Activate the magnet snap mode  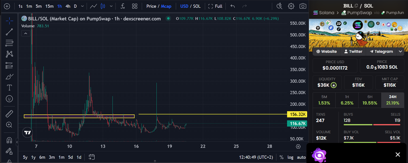pyautogui.click(x=9, y=140)
